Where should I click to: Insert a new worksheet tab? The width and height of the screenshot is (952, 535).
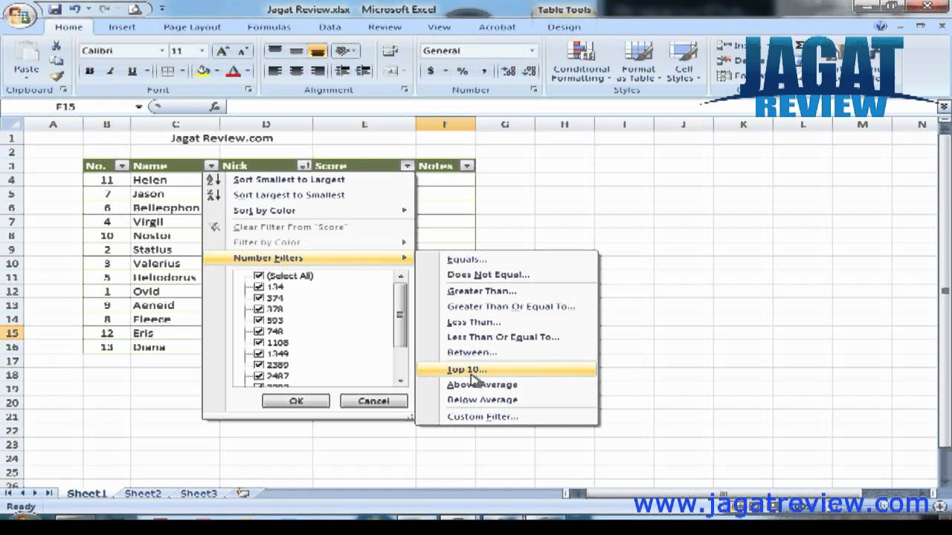pos(242,493)
